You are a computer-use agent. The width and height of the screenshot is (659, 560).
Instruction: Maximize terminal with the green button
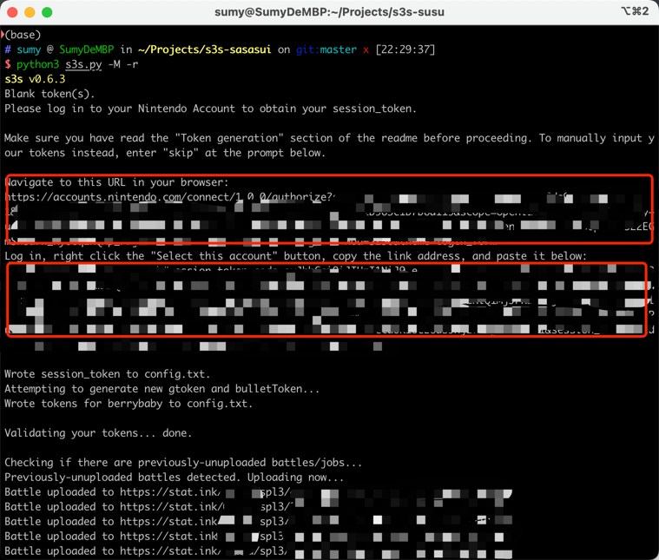click(47, 12)
